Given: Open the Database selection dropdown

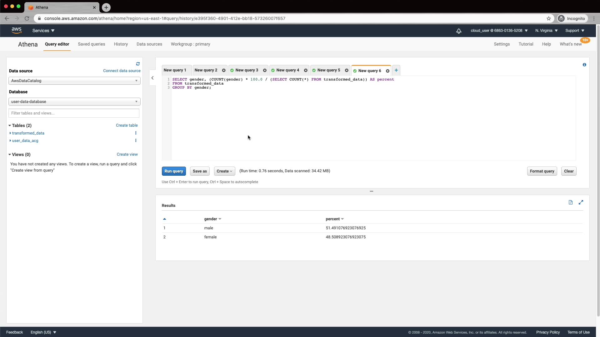Looking at the screenshot, I should pyautogui.click(x=74, y=101).
